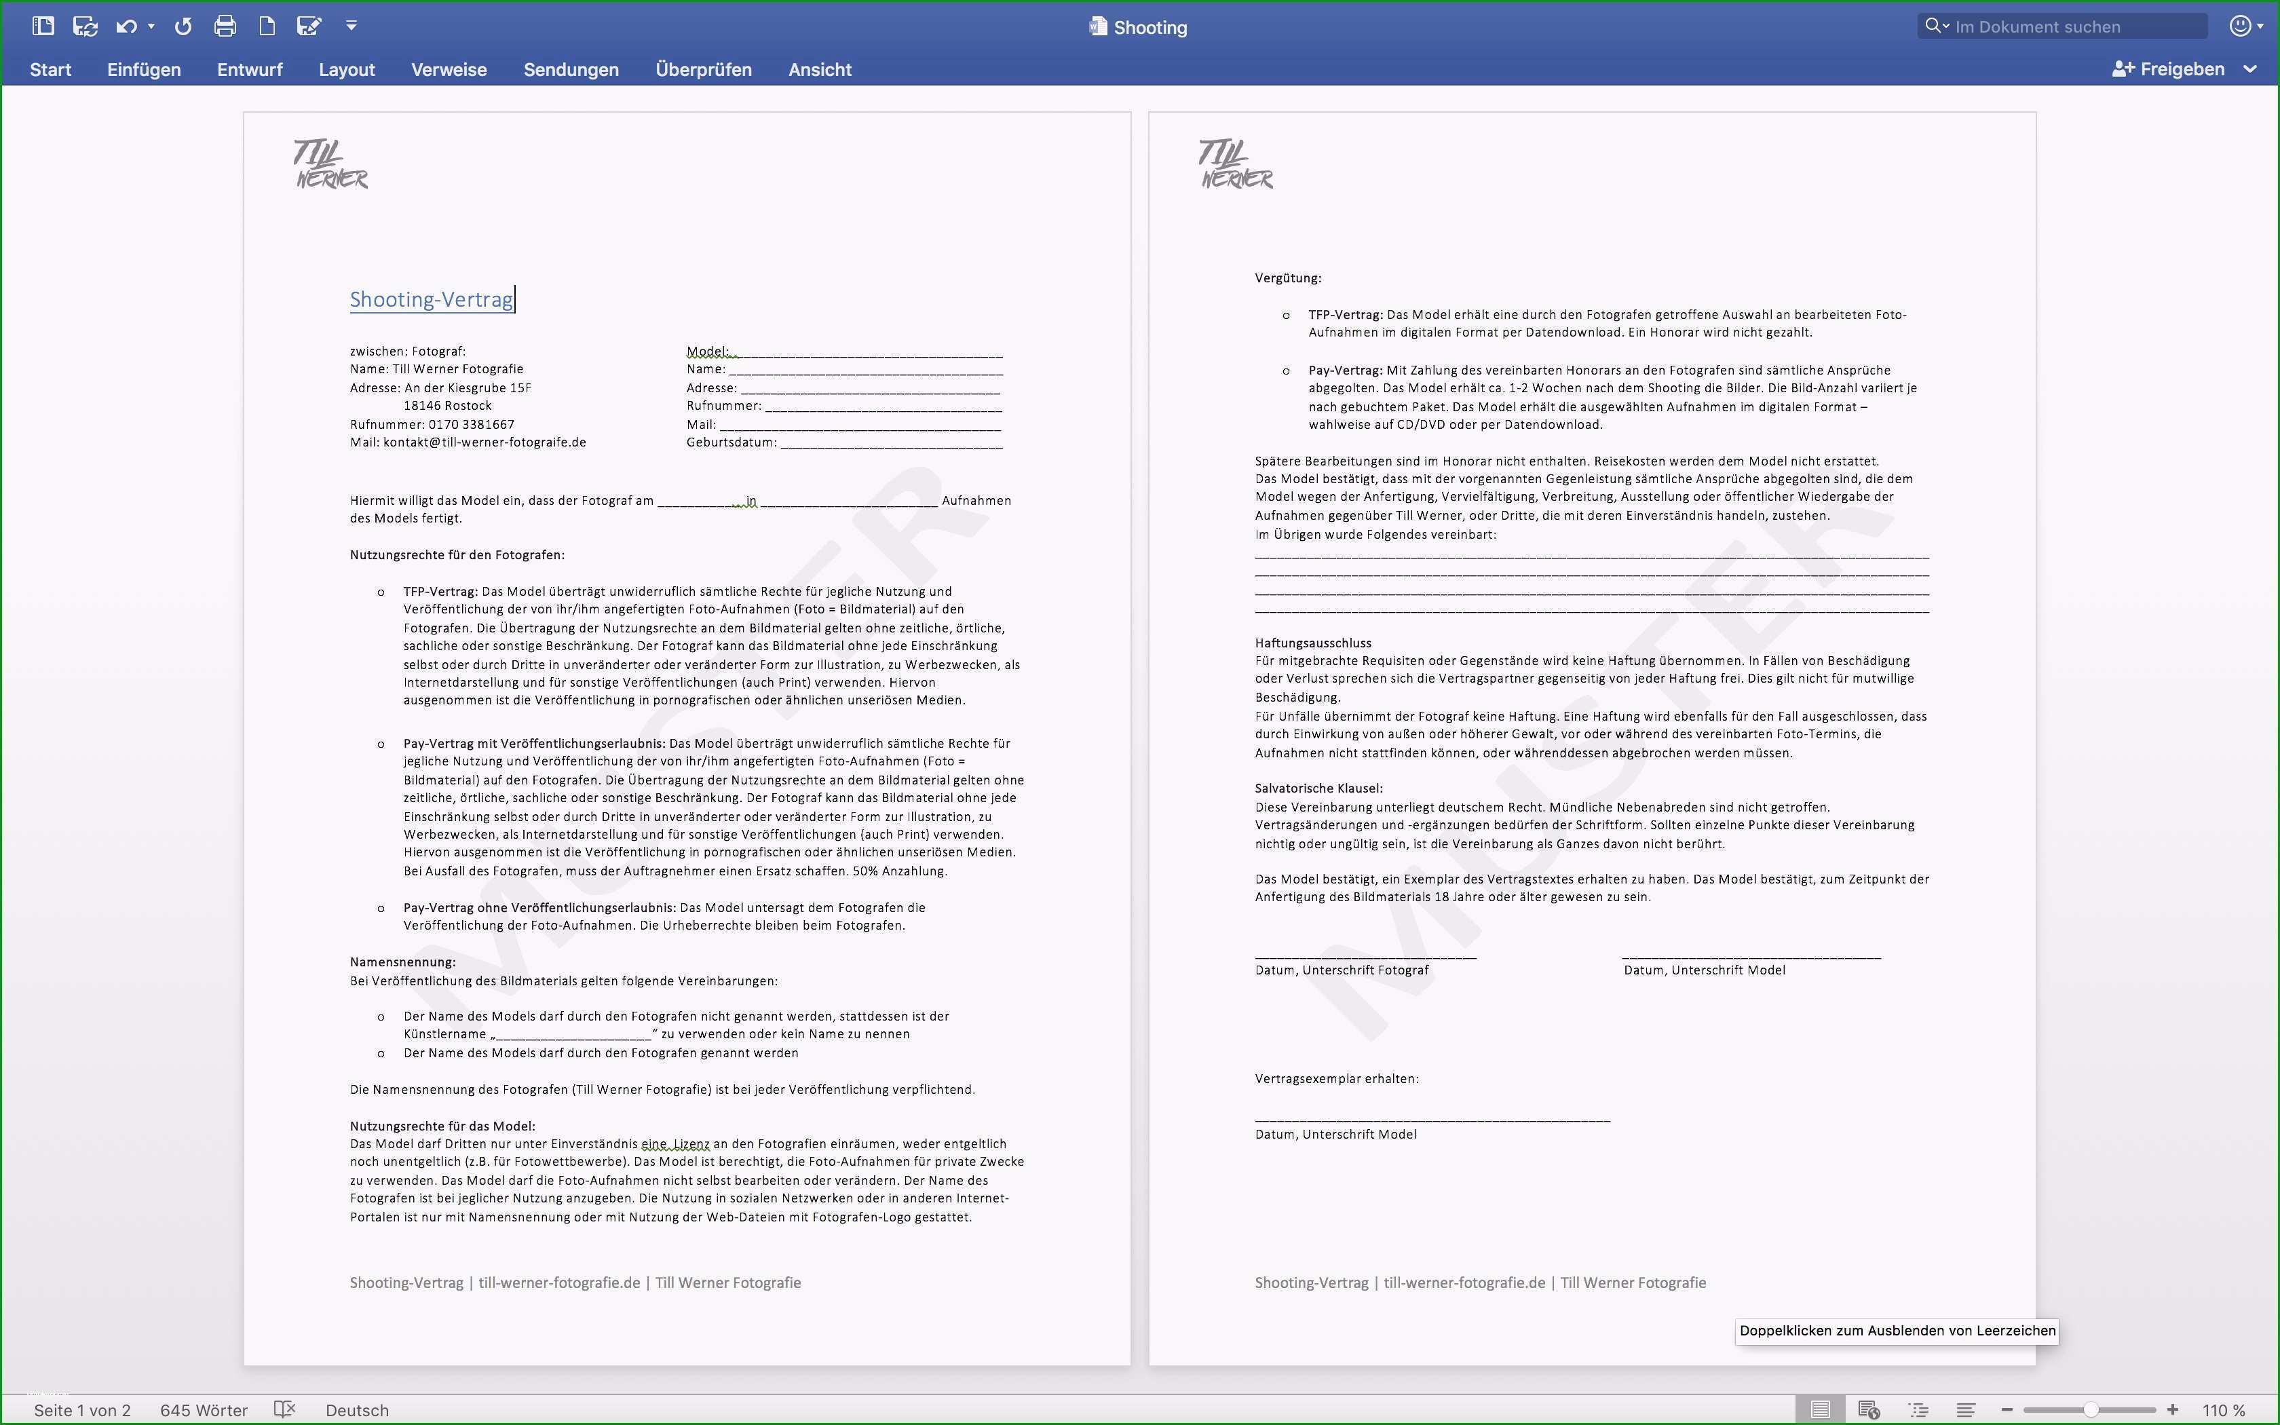Switch to the Einfügen tab

coord(144,70)
